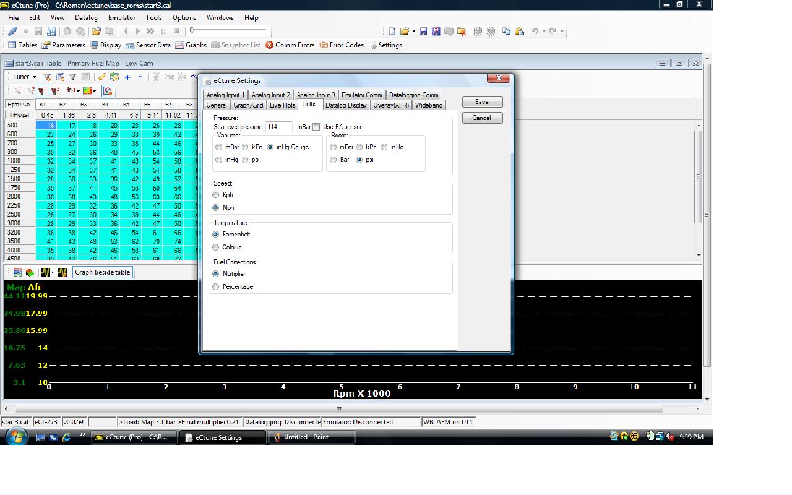Click the blue minus decrease icon
792x495 pixels.
click(140, 77)
